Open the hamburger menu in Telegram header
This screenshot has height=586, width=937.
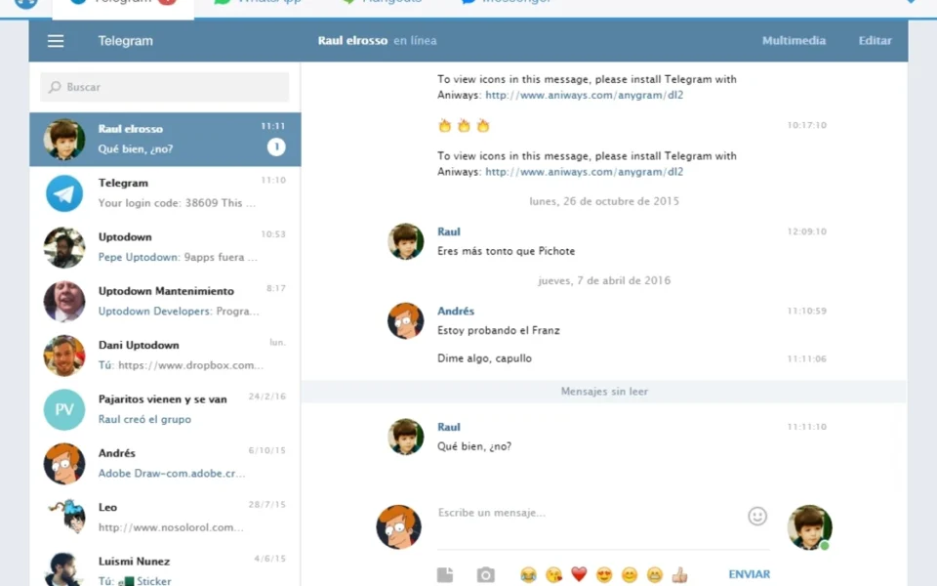point(56,41)
